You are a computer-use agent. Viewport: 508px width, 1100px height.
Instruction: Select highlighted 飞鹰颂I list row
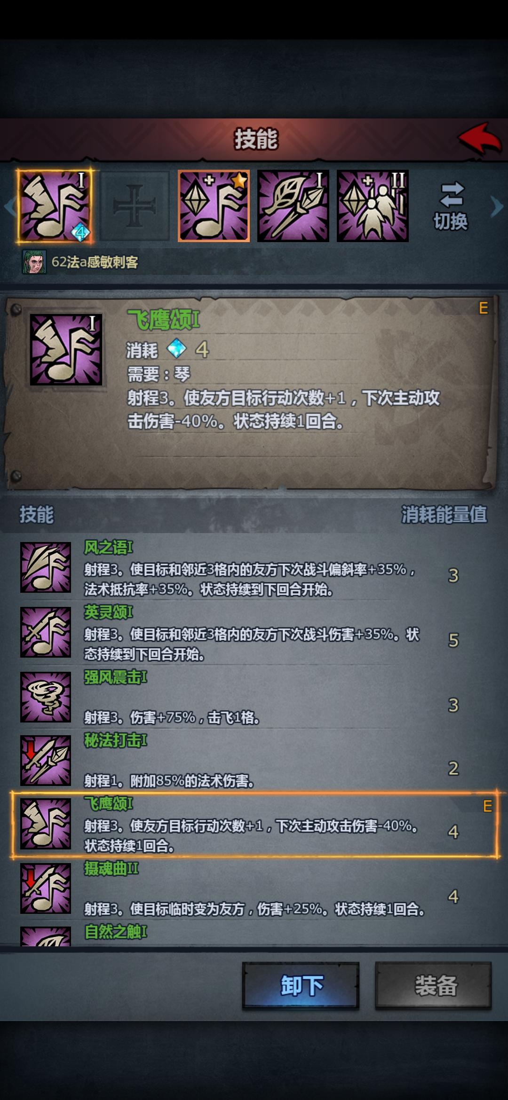point(254,825)
